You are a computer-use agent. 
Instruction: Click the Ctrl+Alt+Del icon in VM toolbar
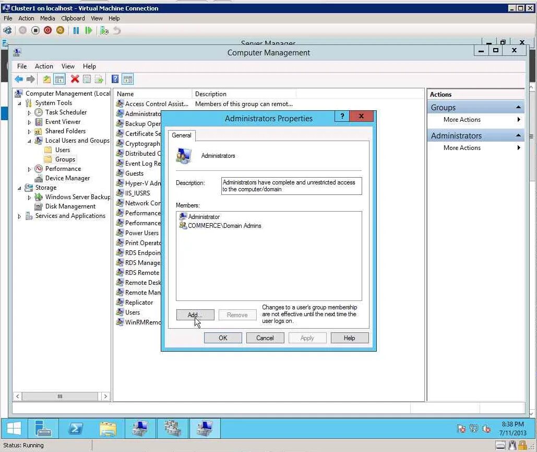[7, 30]
